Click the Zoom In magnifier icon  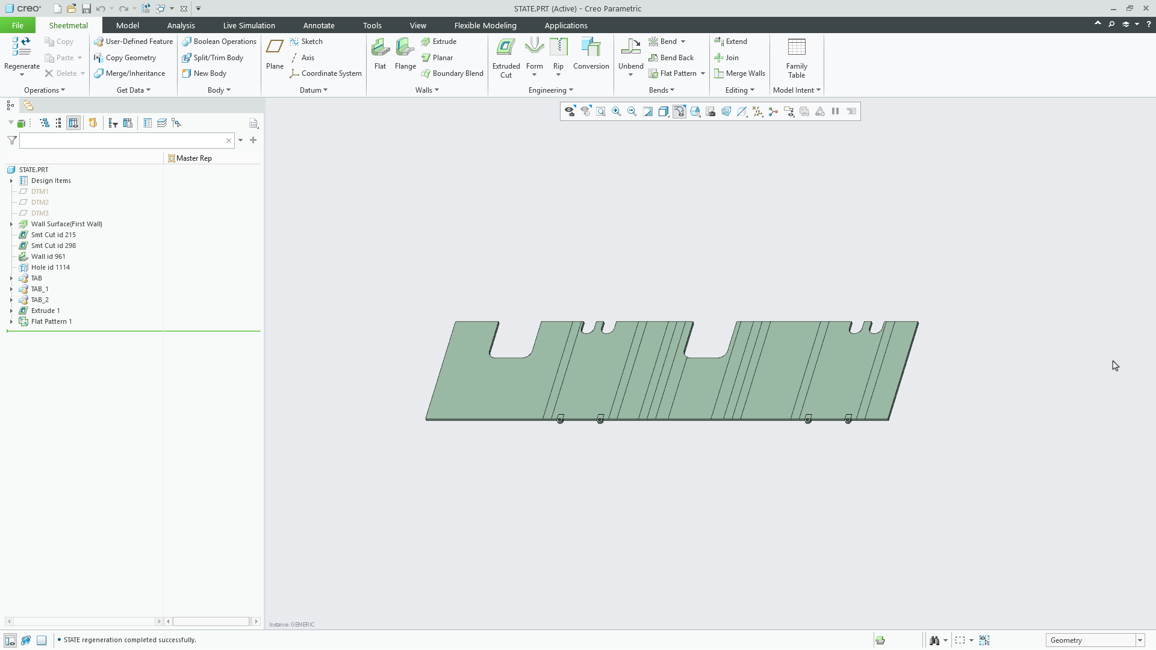[x=616, y=111]
